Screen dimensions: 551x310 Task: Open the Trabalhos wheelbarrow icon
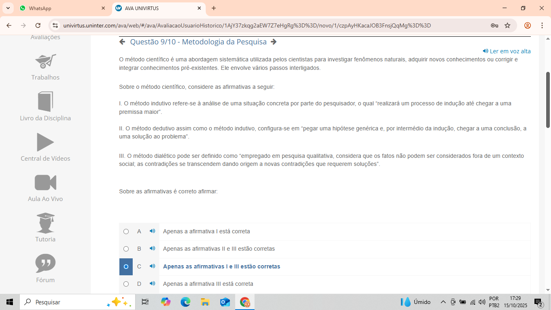[x=46, y=61]
